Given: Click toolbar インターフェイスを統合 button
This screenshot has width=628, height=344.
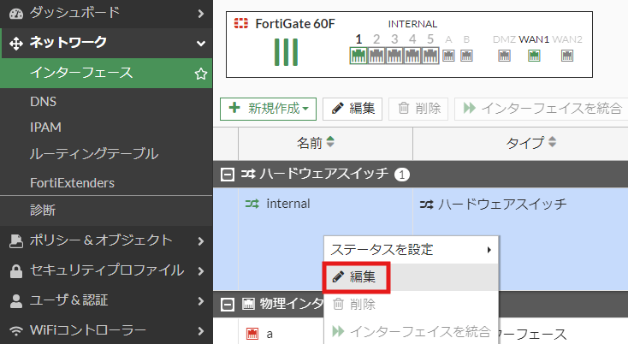Looking at the screenshot, I should coord(542,109).
